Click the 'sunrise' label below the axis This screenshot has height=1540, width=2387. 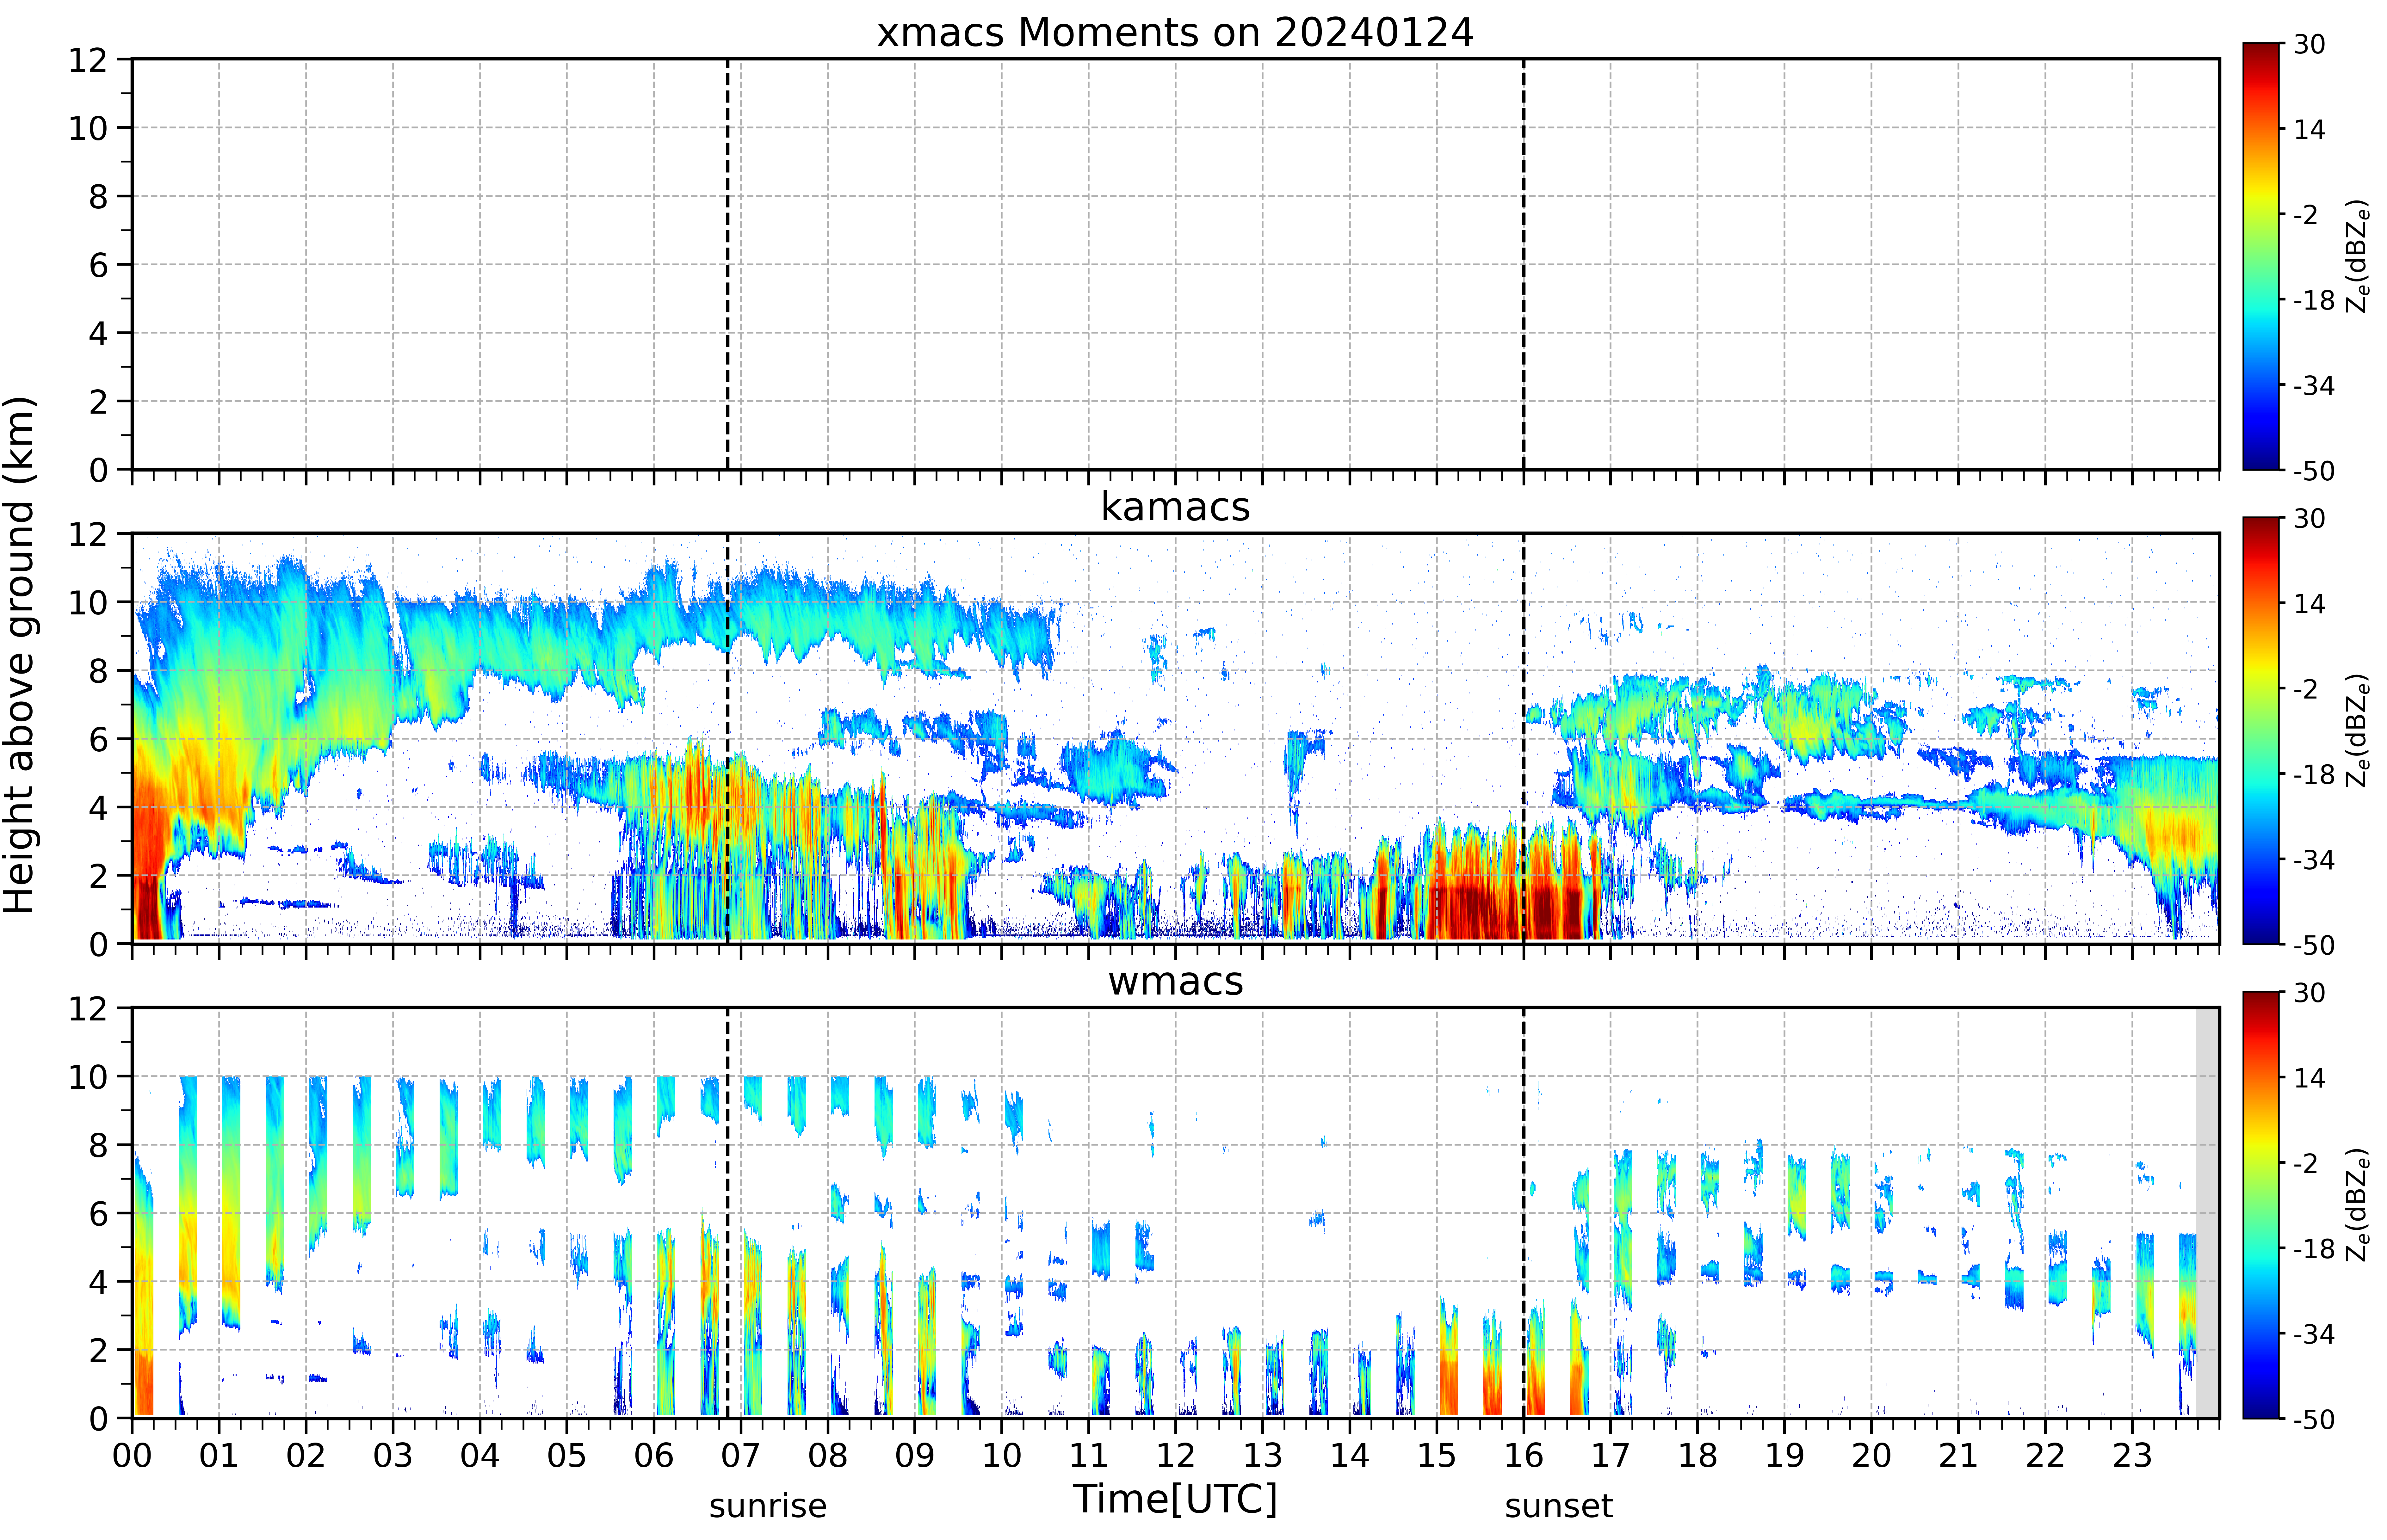click(768, 1506)
